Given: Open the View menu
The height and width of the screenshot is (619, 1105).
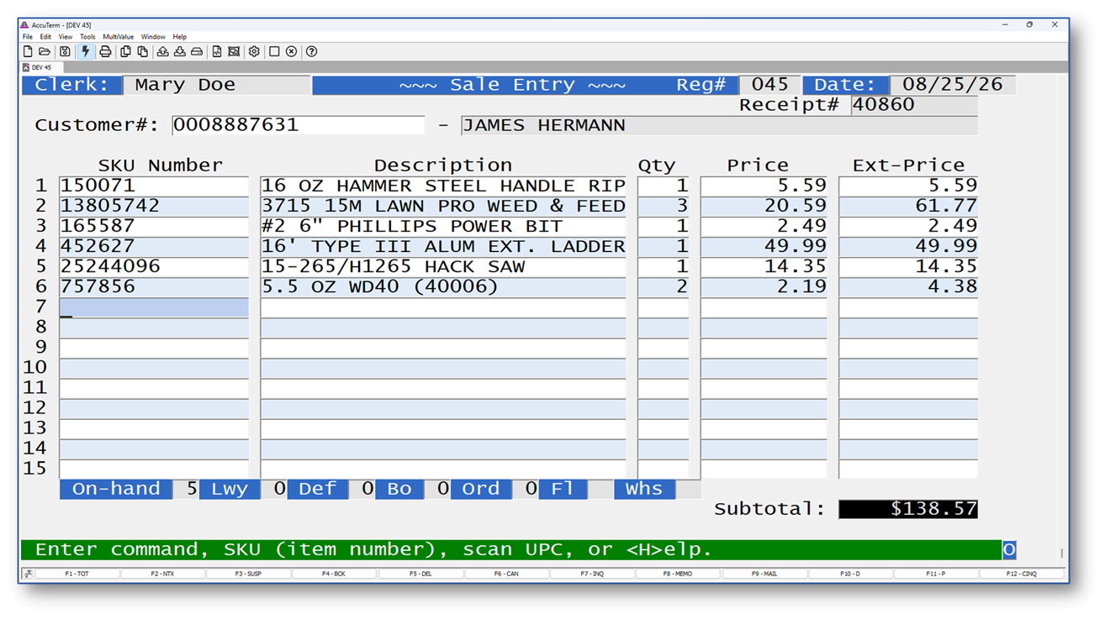Looking at the screenshot, I should pyautogui.click(x=66, y=37).
